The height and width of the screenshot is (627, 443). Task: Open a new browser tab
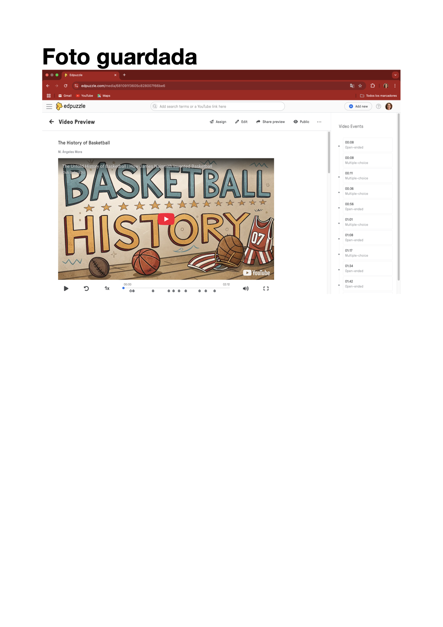(124, 75)
